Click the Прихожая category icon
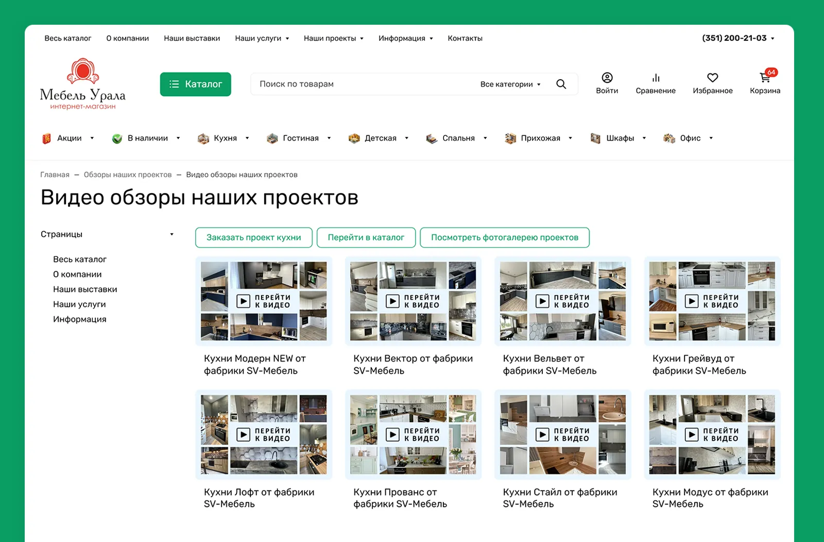 [510, 138]
